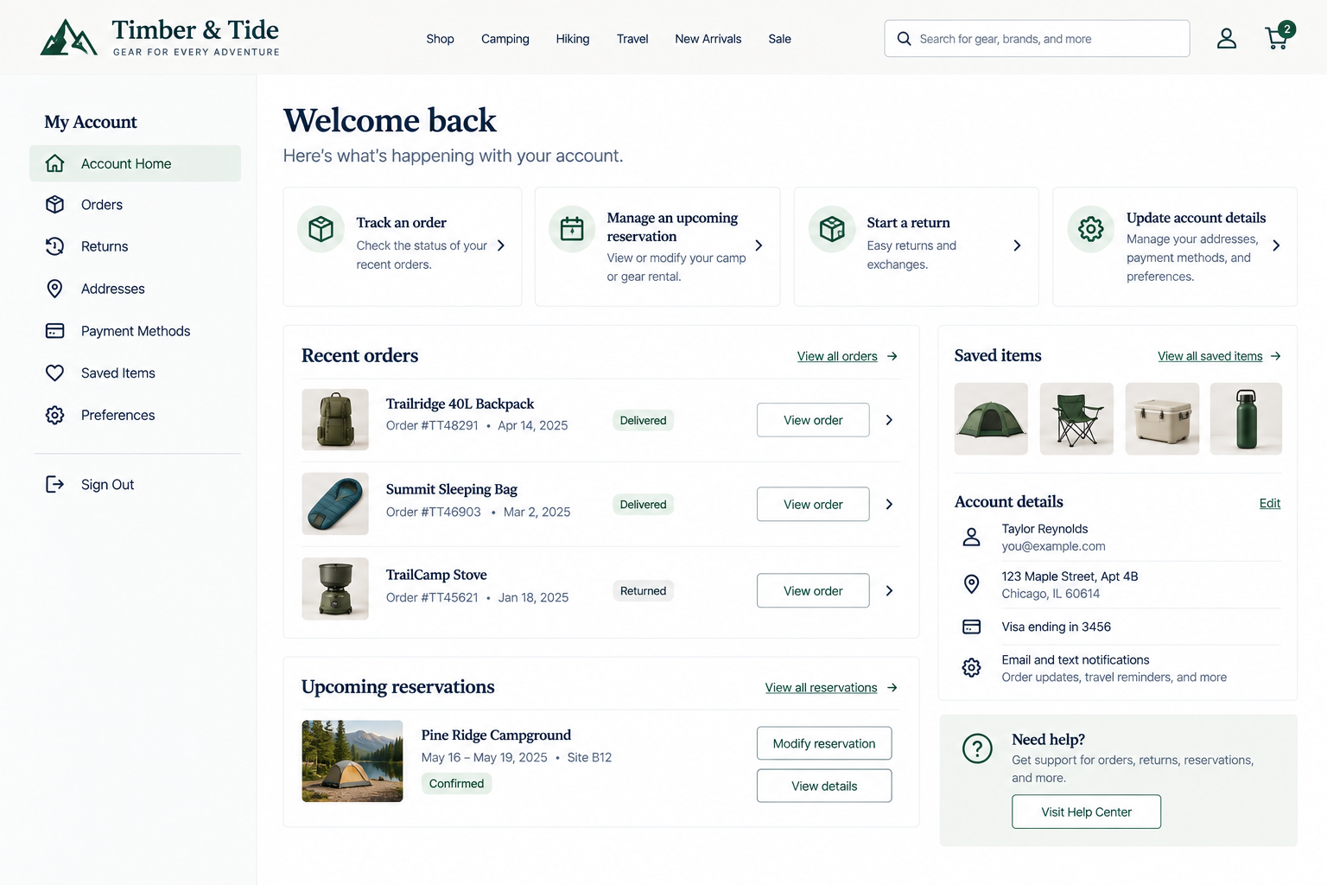Open the green water bottle saved item
1327x885 pixels.
click(x=1246, y=419)
